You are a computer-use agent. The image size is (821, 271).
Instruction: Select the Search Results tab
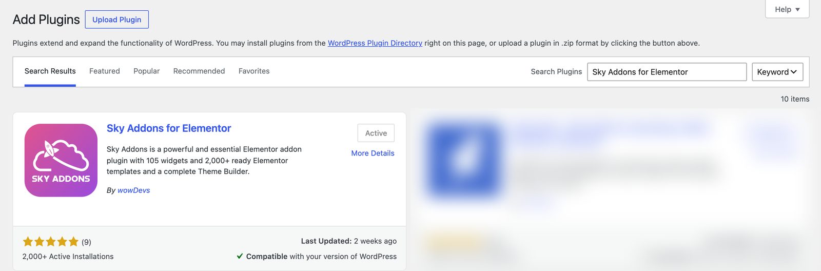(x=50, y=71)
